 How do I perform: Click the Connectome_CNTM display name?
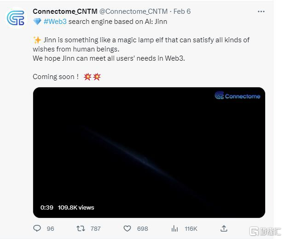(x=65, y=11)
